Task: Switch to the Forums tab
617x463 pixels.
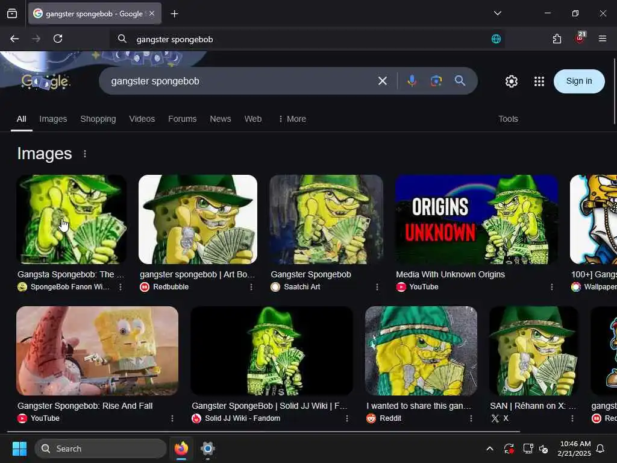Action: click(182, 119)
